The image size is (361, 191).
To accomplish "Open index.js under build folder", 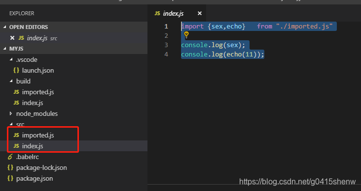I will (x=33, y=103).
